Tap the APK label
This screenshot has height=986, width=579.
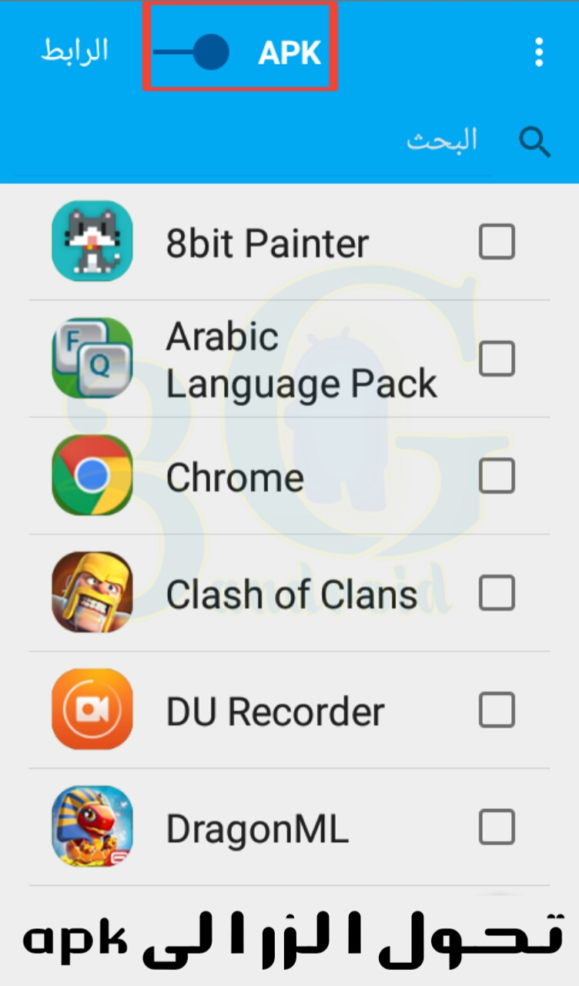pos(289,52)
